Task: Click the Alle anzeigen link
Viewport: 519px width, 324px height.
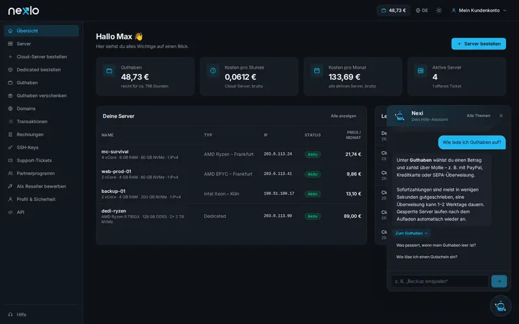Action: tap(344, 116)
